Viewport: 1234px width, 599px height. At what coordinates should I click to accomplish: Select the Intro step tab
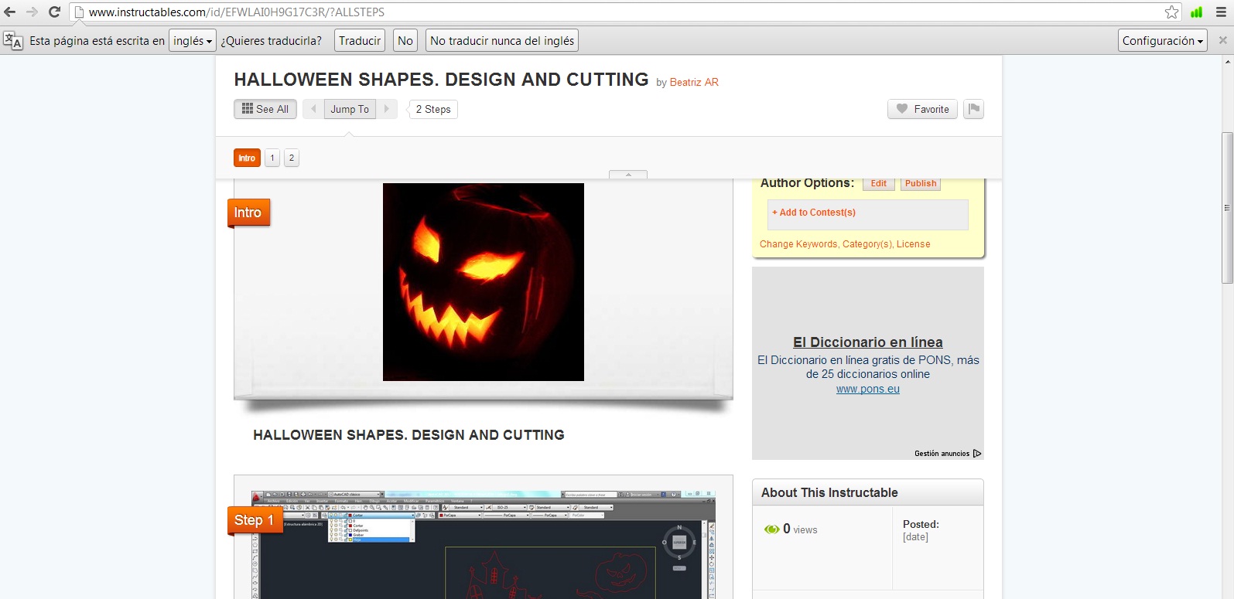tap(247, 158)
